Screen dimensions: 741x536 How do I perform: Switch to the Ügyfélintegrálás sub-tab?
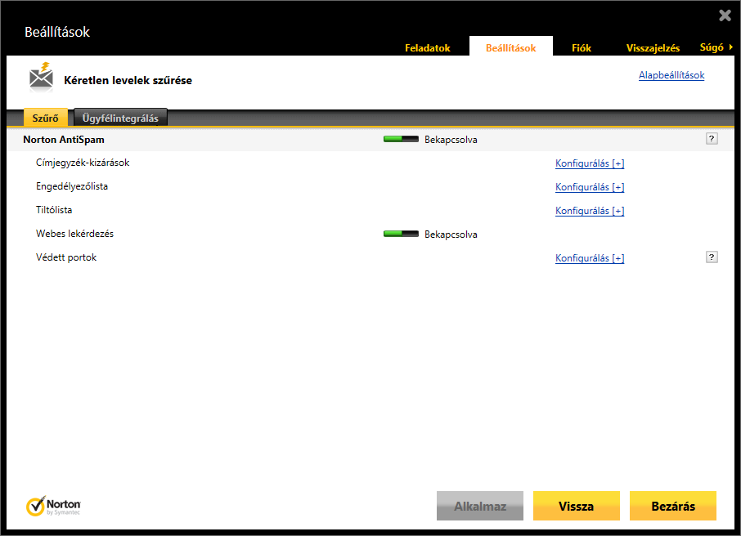(120, 118)
